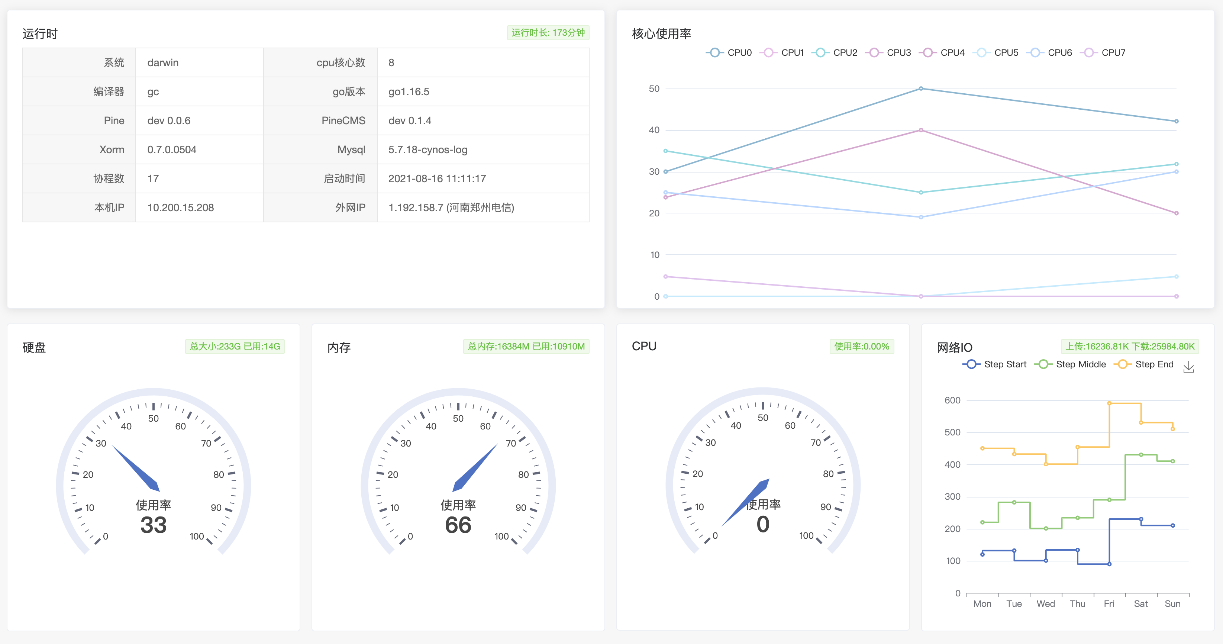Click memory total 16384M tag
1223x644 pixels.
tap(526, 346)
